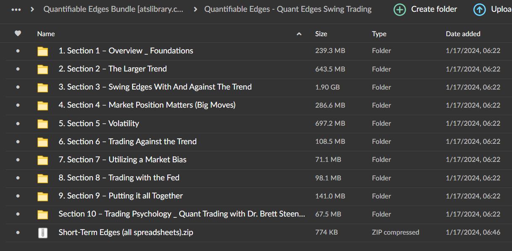Click the Create folder plus icon
The width and height of the screenshot is (512, 251).
400,10
